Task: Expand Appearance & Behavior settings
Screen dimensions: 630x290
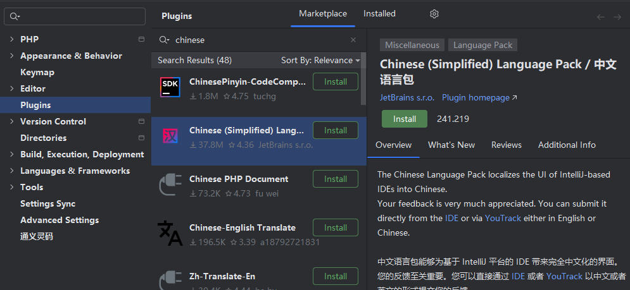Action: point(11,56)
